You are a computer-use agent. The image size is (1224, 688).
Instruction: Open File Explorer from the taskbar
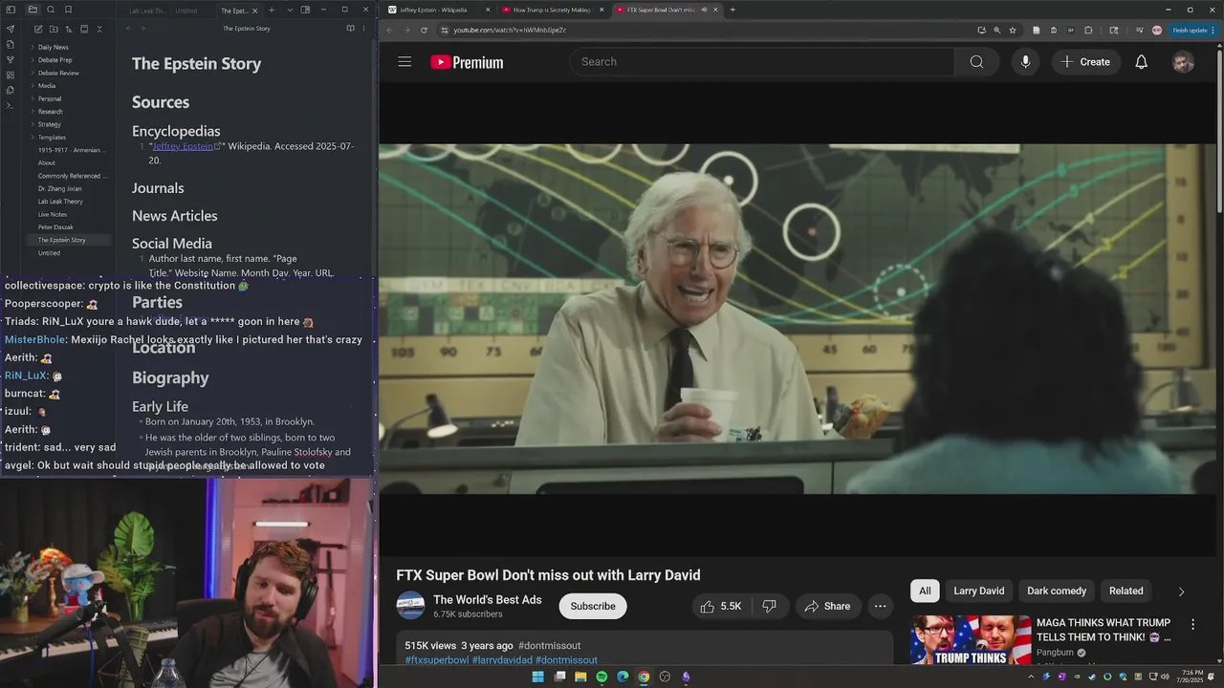pos(580,677)
